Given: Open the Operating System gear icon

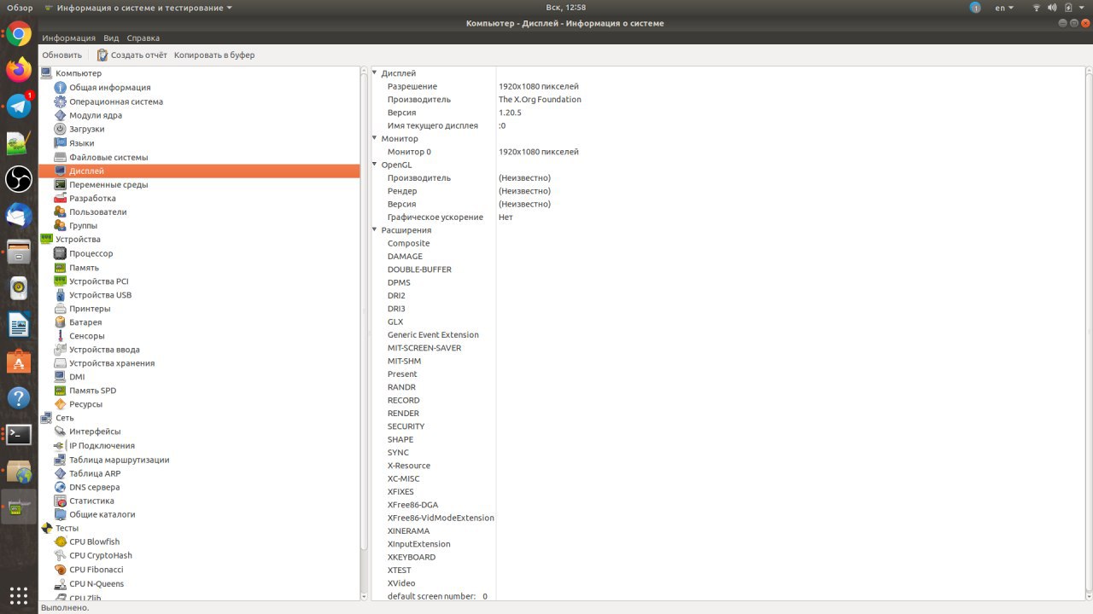Looking at the screenshot, I should (60, 101).
